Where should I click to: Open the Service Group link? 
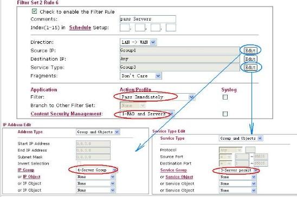173,170
